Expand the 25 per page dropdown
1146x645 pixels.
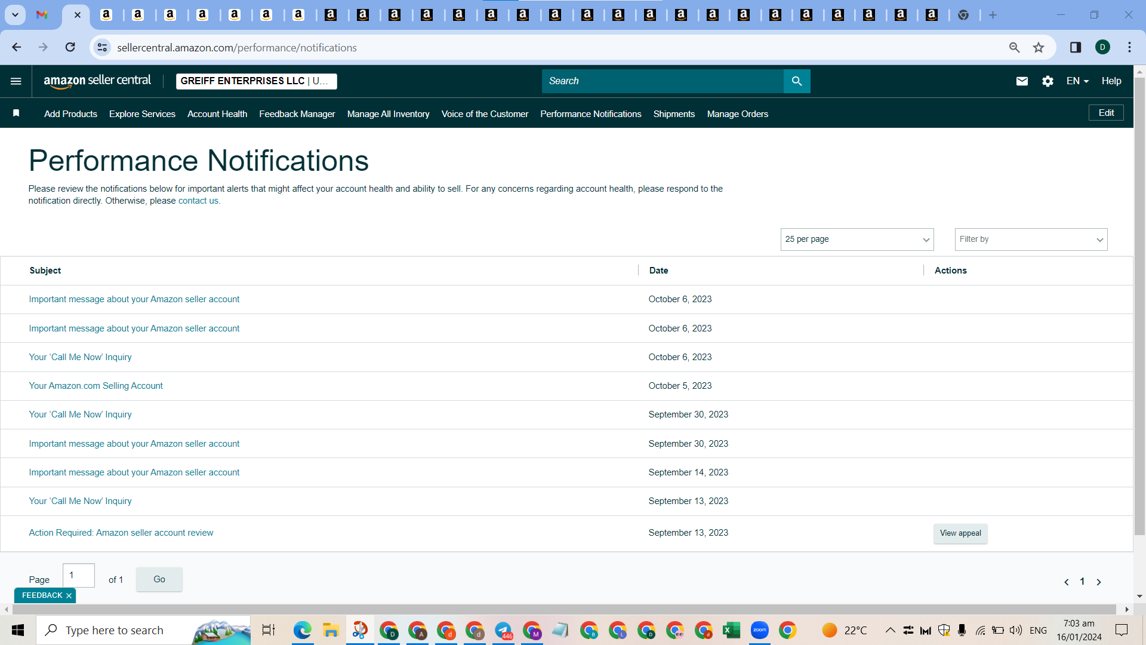point(857,239)
